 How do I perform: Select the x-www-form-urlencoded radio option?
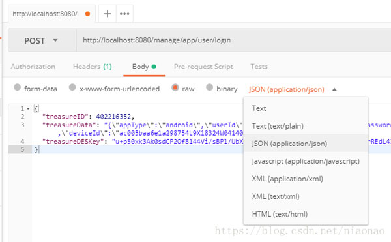click(x=72, y=87)
